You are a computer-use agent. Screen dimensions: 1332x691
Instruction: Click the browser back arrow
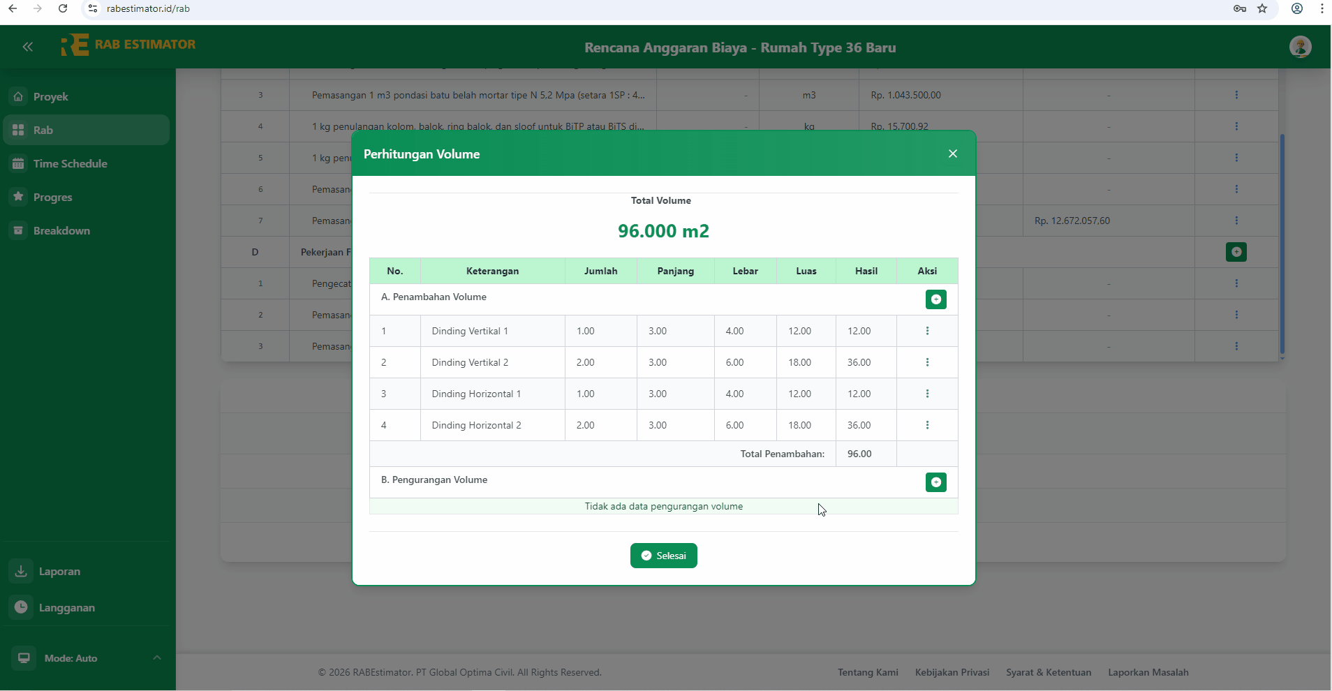pos(13,8)
